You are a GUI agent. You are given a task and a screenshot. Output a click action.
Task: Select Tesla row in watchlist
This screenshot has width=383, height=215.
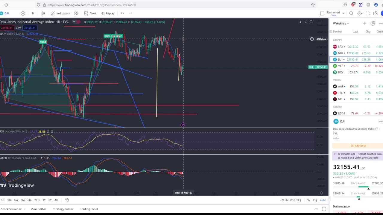(x=357, y=93)
